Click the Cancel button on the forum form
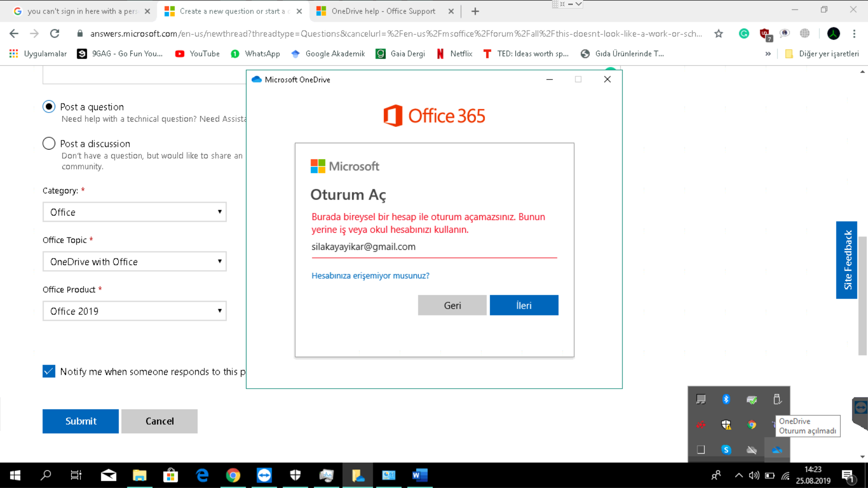 tap(160, 421)
